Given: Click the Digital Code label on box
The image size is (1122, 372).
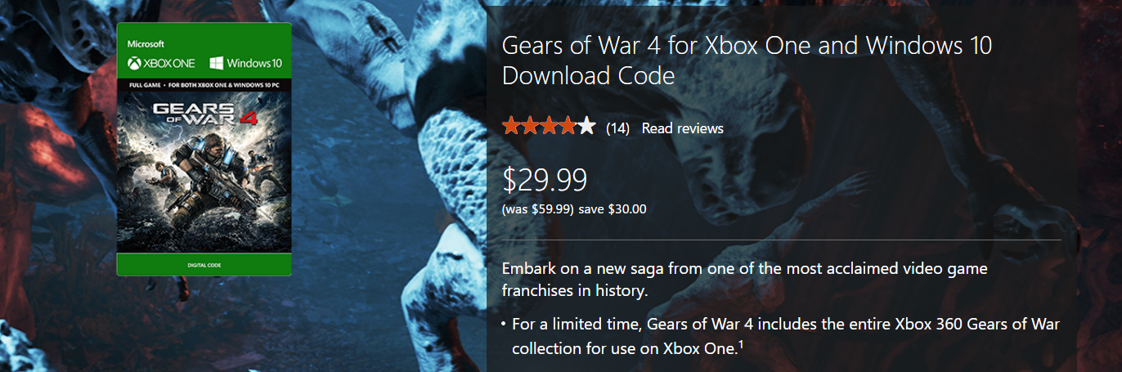Looking at the screenshot, I should pos(204,265).
